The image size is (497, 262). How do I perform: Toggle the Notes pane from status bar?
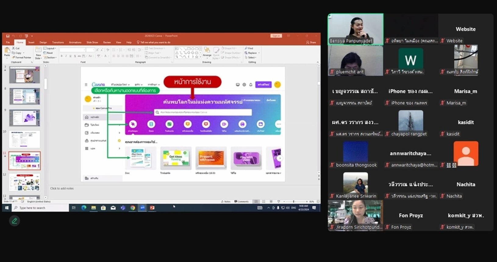(226, 201)
